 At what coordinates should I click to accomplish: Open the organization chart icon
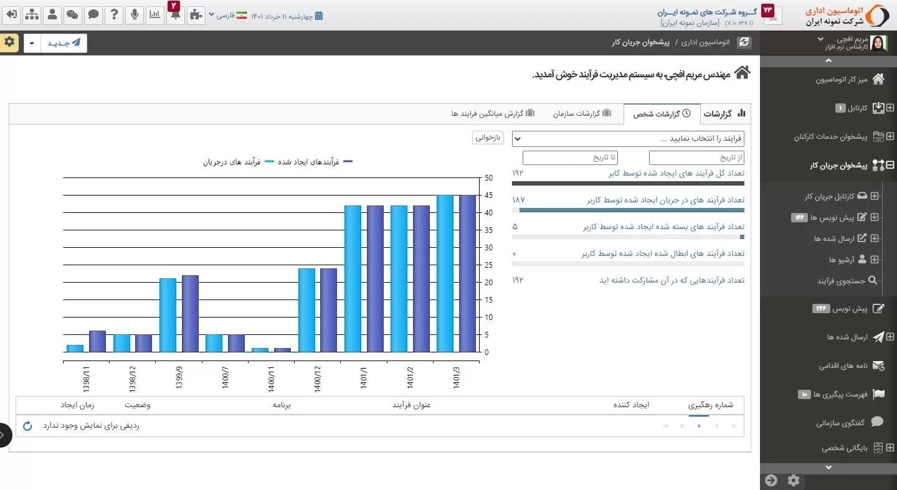pos(32,15)
